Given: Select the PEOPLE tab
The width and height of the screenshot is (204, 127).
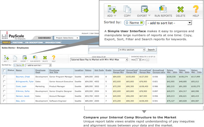Looking at the screenshot, I should point(6,42).
